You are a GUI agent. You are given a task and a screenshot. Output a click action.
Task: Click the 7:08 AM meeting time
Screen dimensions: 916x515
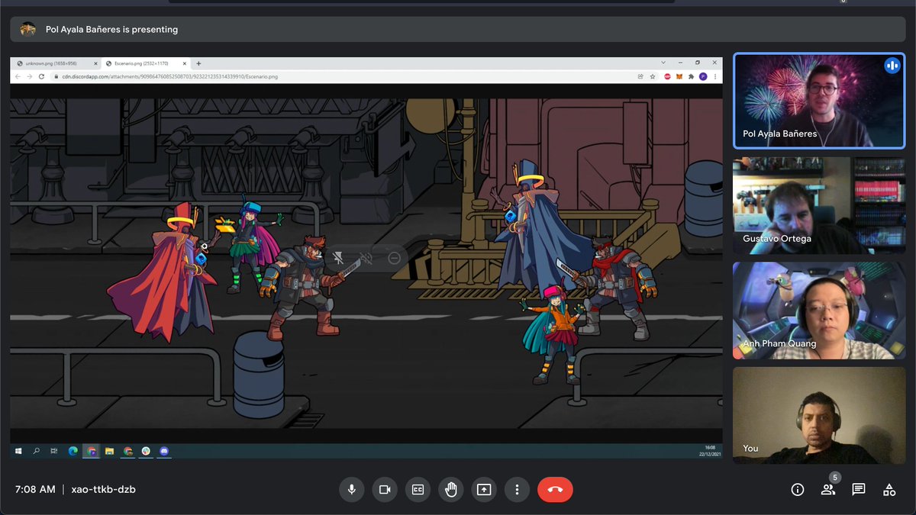35,490
